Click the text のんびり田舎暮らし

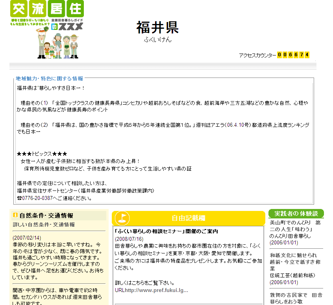[x=290, y=236]
